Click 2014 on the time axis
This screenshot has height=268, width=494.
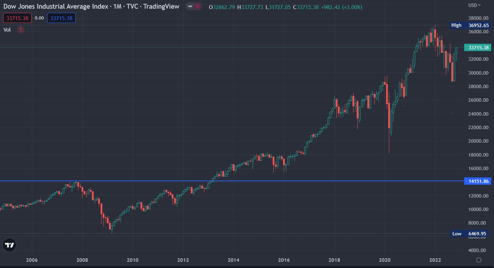pyautogui.click(x=233, y=260)
